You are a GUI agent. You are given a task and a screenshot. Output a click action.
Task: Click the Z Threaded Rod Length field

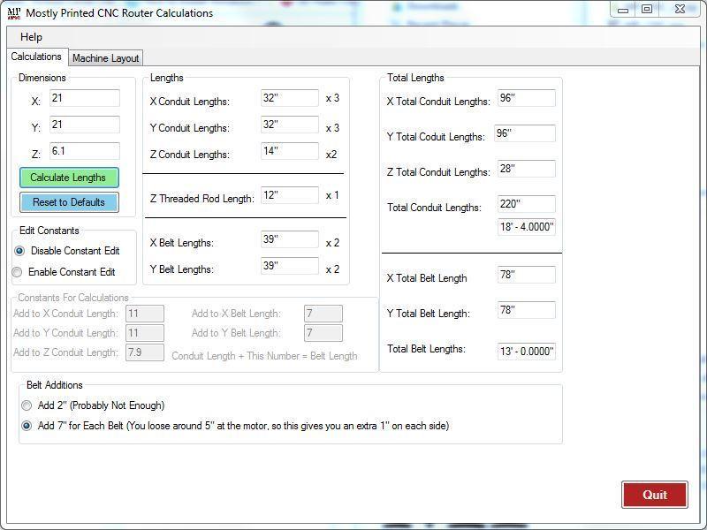pos(290,195)
